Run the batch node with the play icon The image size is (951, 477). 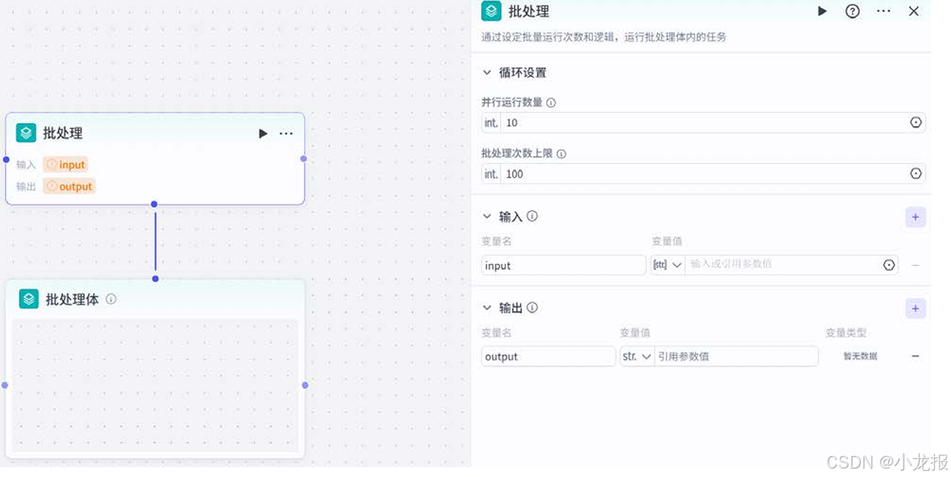[821, 11]
